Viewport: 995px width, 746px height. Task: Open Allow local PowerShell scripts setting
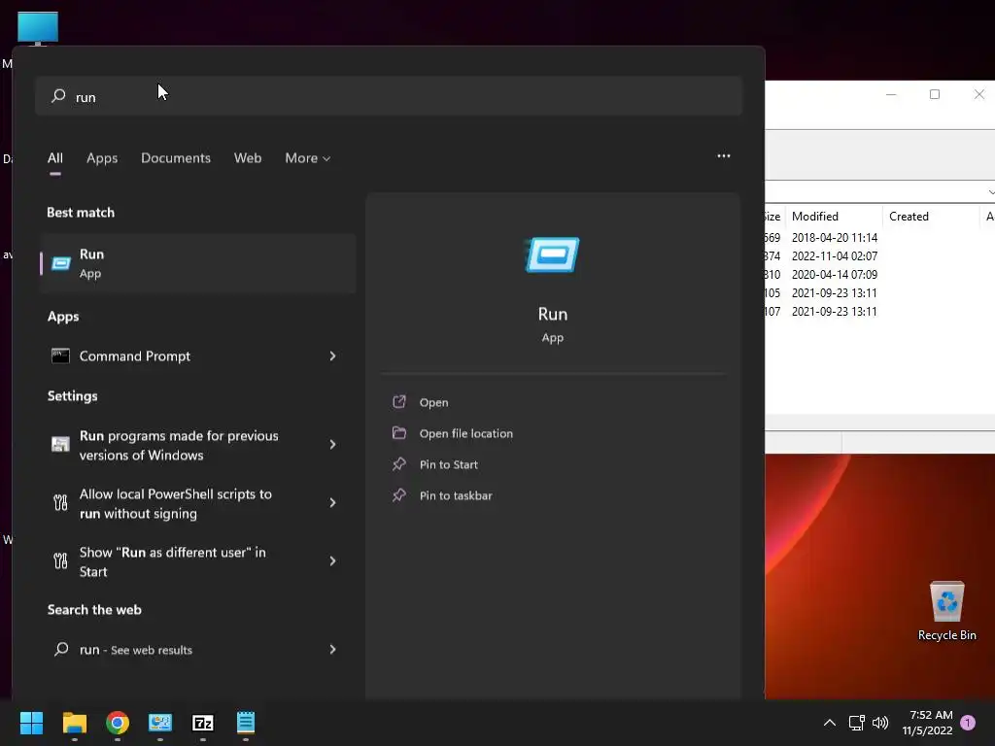point(198,503)
